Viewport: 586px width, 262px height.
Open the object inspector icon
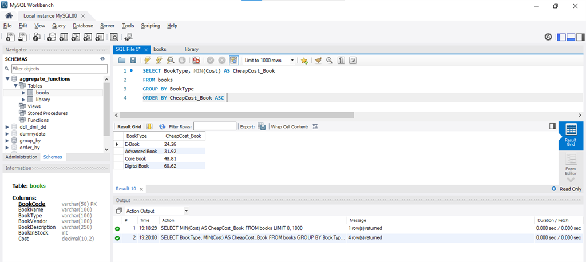tap(37, 37)
